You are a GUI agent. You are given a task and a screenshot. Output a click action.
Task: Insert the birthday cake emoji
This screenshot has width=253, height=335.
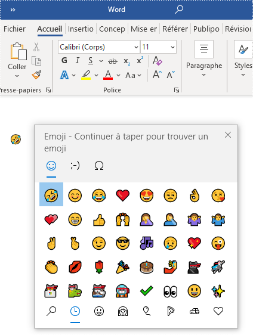coord(147,267)
